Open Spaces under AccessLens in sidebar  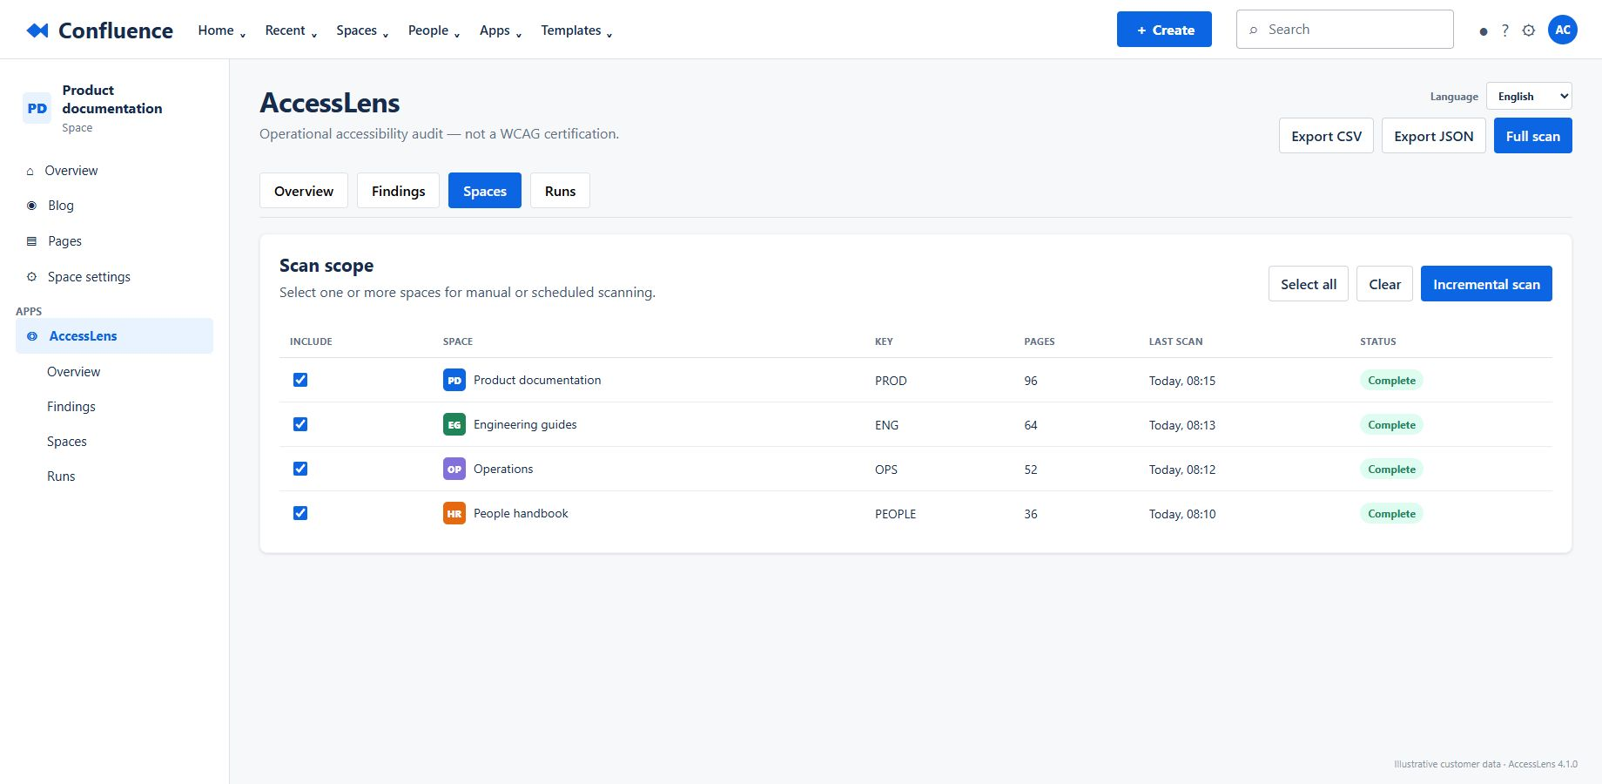pos(67,442)
